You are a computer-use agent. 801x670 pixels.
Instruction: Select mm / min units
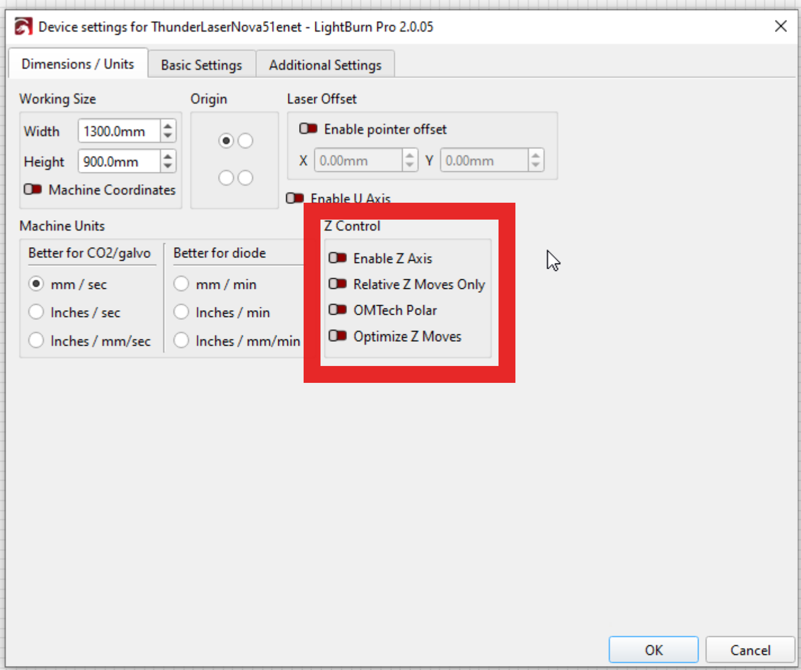tap(181, 284)
